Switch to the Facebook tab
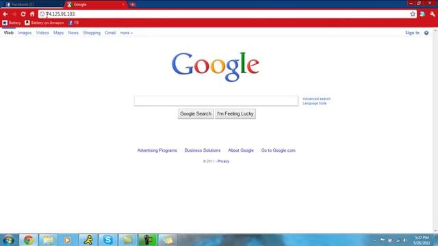438x246 pixels. pyautogui.click(x=32, y=5)
